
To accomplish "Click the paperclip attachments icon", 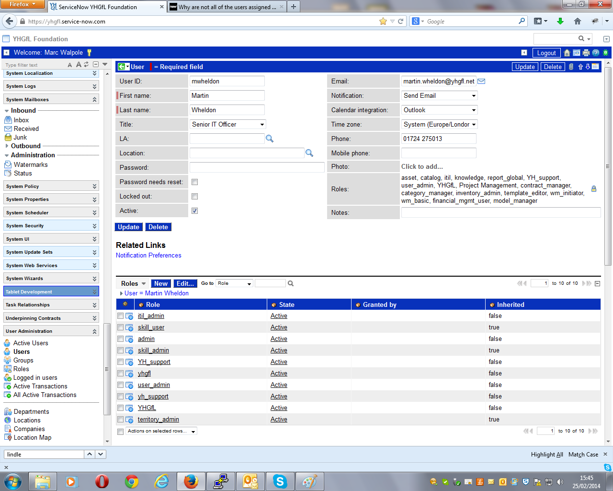I will (x=571, y=67).
